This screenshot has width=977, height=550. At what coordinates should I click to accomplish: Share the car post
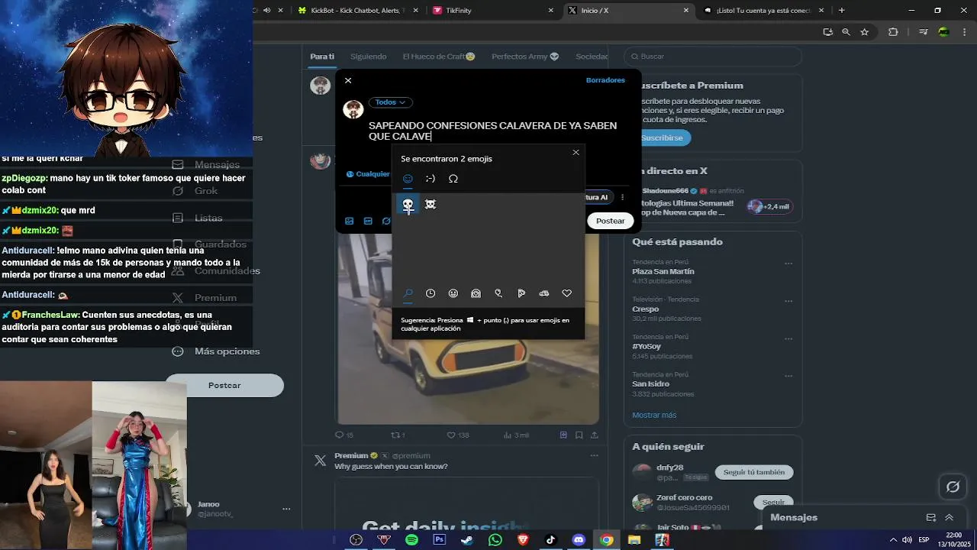pyautogui.click(x=594, y=435)
